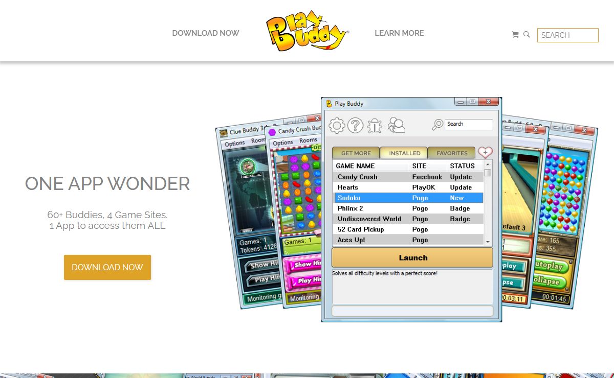Click DOWNLOAD NOW in the top navigation
Screen dimensions: 614x378
pos(206,33)
